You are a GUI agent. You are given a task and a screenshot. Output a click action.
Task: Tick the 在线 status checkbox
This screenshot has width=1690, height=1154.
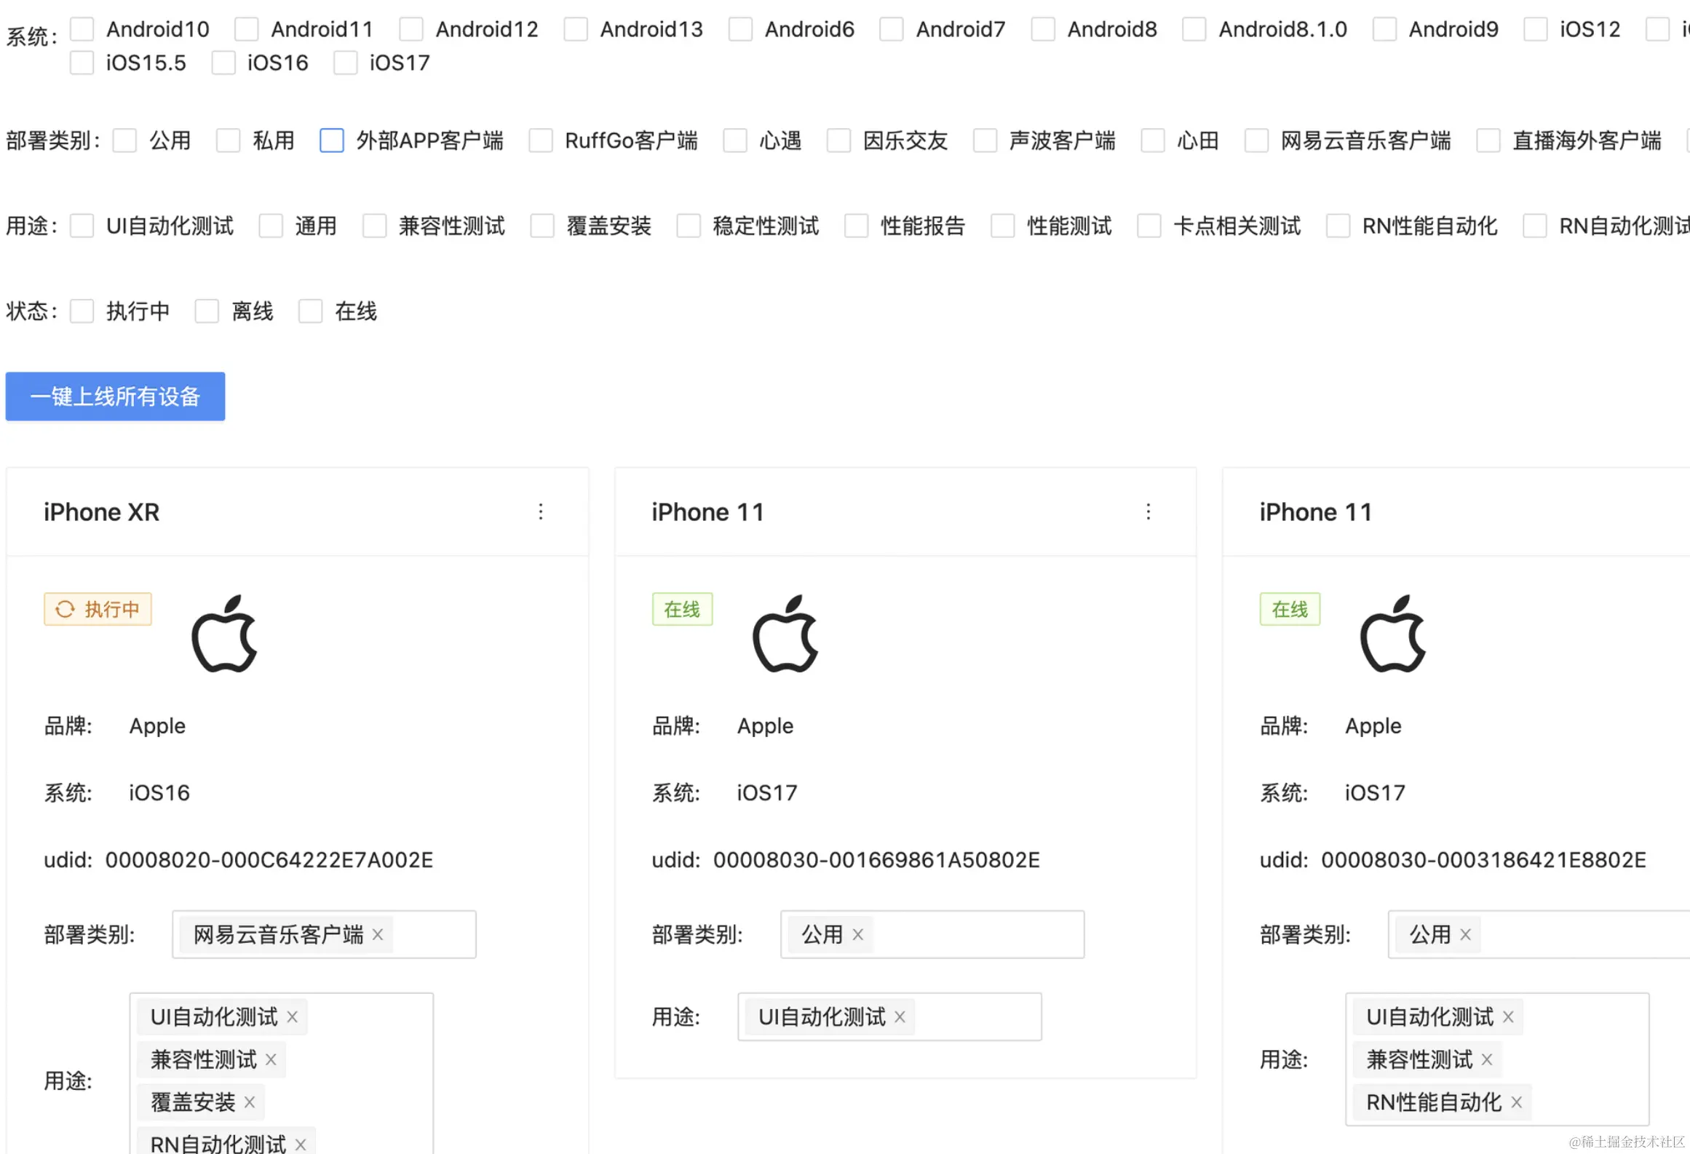point(311,311)
